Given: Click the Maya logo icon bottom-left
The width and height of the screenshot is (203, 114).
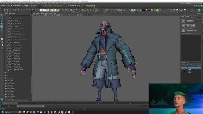Looking at the screenshot, I should tap(2, 99).
